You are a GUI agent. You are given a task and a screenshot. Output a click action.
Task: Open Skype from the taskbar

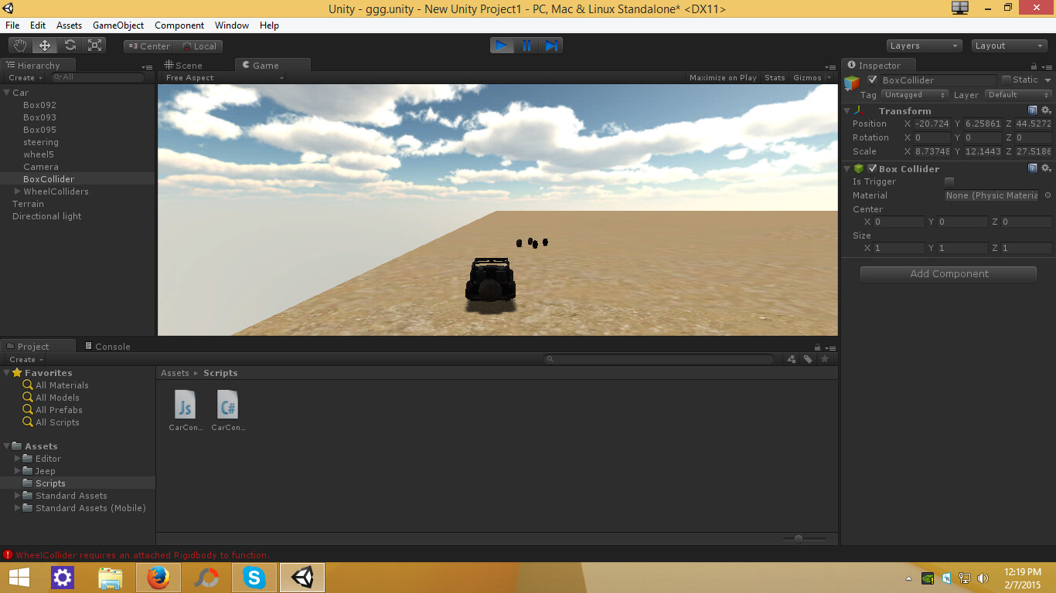(254, 577)
